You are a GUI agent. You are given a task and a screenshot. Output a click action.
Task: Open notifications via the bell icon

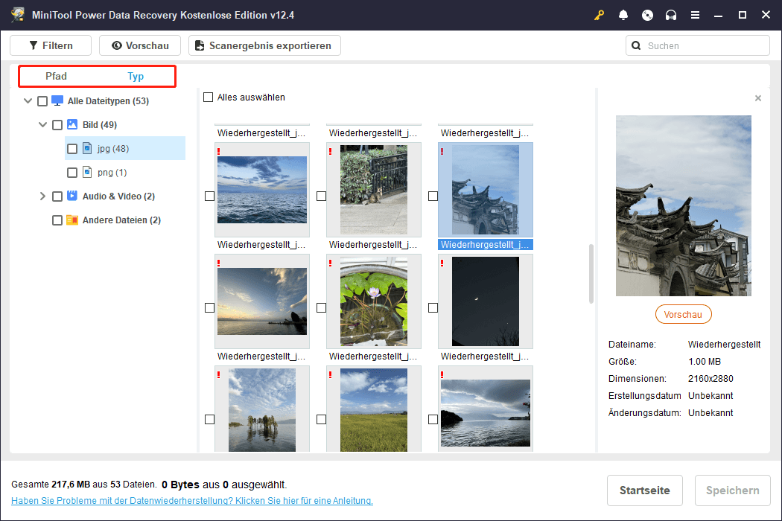[x=623, y=15]
